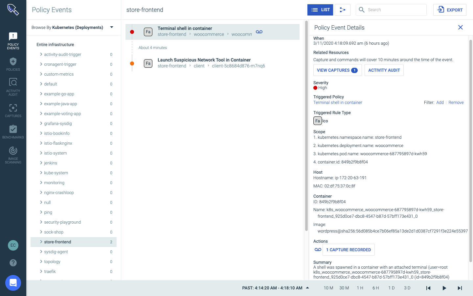
Task: Open Image Scanning sidebar icon
Action: tap(13, 155)
